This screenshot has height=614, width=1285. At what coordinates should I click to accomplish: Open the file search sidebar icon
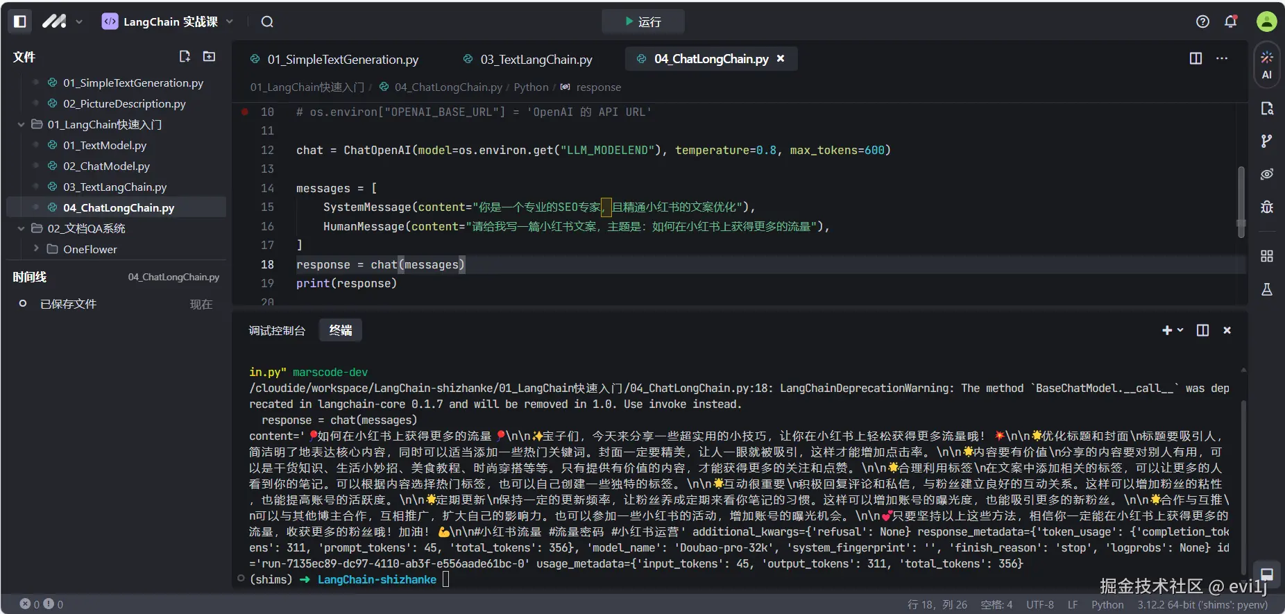pyautogui.click(x=1267, y=108)
